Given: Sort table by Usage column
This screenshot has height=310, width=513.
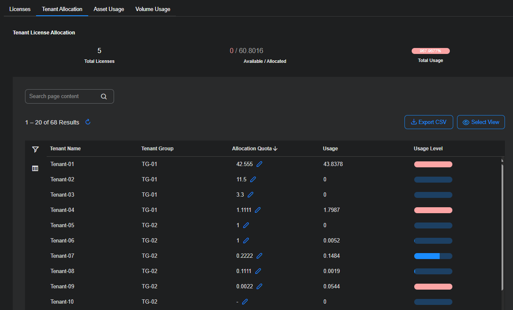Looking at the screenshot, I should [x=330, y=149].
